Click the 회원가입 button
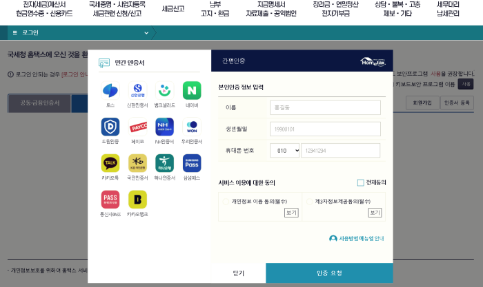 tap(422, 103)
